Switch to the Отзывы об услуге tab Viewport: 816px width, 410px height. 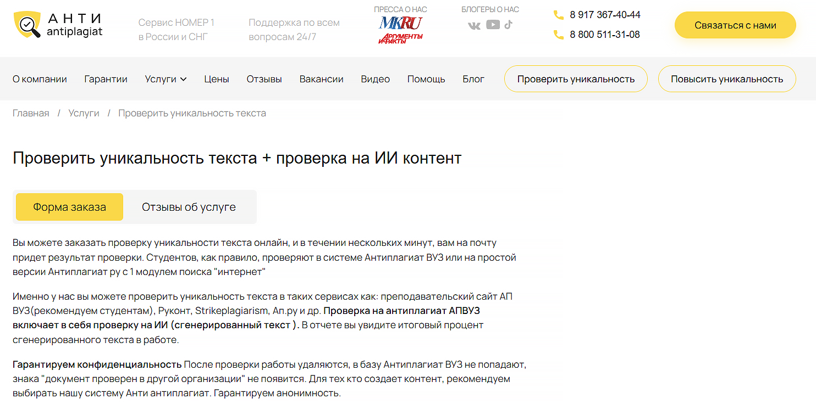[x=190, y=207]
